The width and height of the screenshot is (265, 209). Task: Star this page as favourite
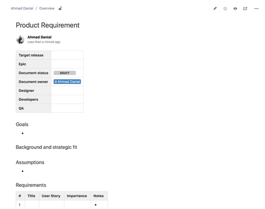pyautogui.click(x=225, y=9)
